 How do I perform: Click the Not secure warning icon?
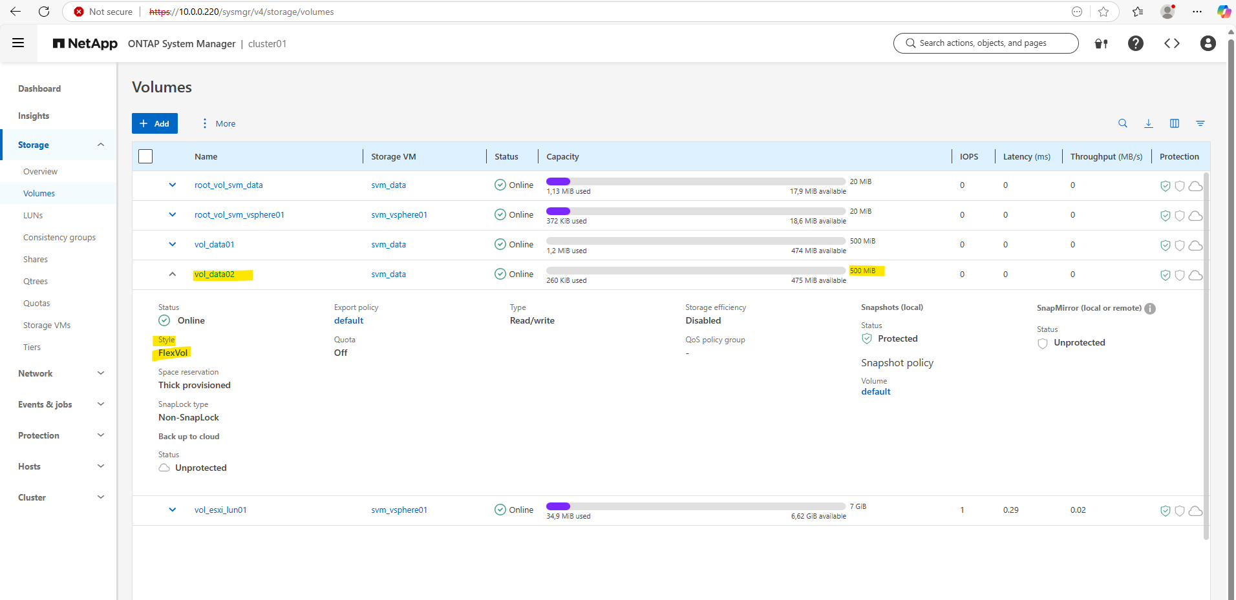pos(79,12)
